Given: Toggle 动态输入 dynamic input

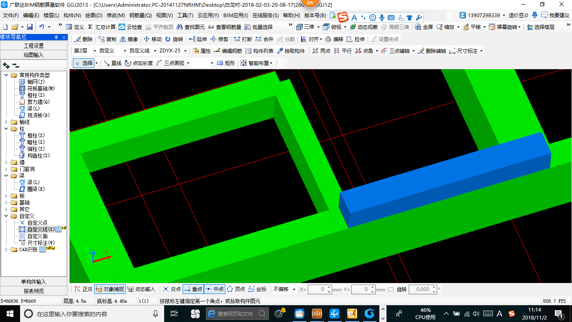Looking at the screenshot, I should 141,289.
